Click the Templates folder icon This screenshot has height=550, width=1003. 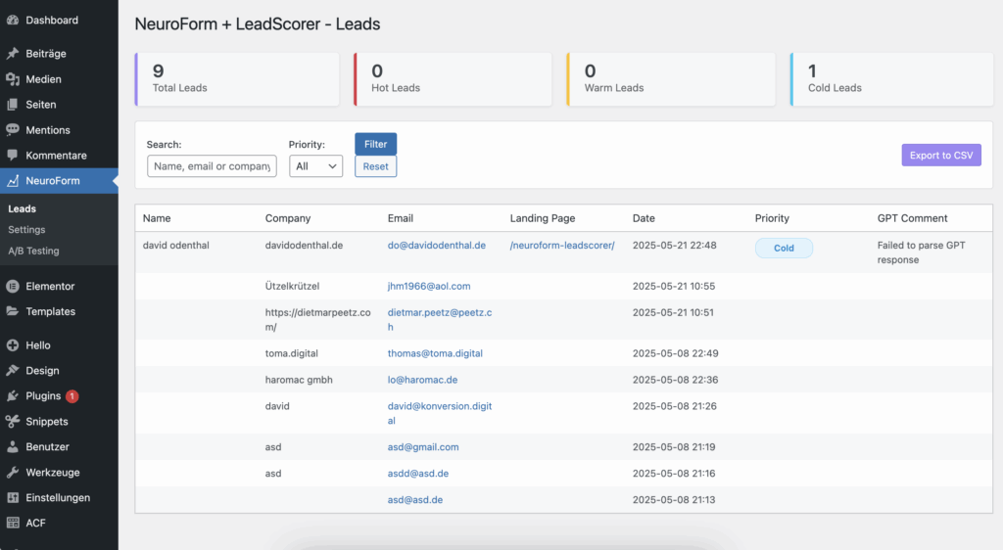click(12, 311)
